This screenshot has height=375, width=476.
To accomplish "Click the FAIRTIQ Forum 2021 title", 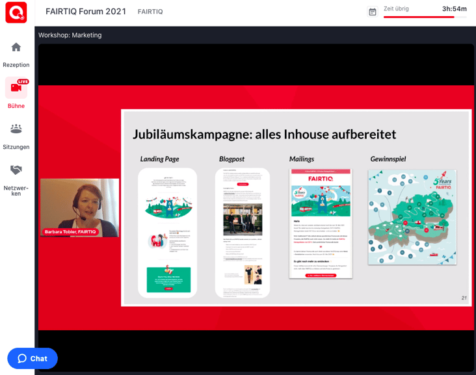I will tap(86, 12).
